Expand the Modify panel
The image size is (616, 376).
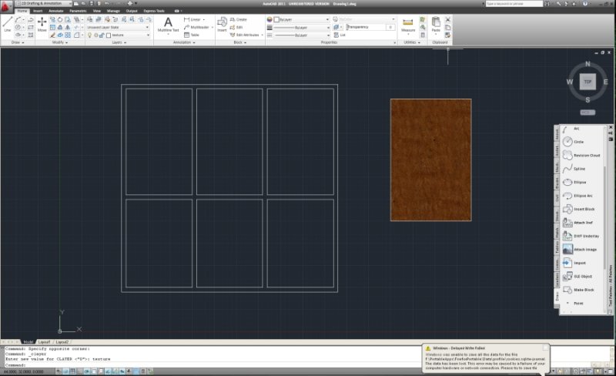click(60, 42)
